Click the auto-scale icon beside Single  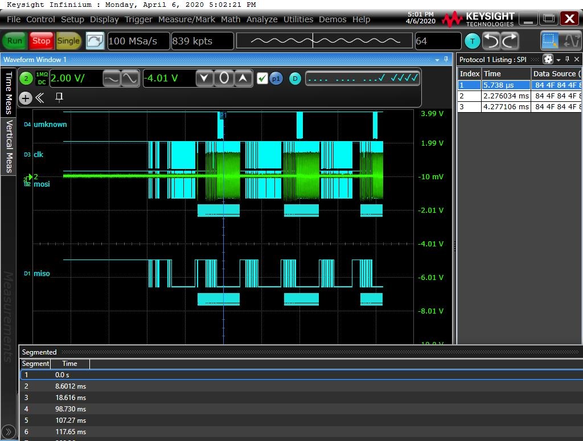tap(95, 41)
